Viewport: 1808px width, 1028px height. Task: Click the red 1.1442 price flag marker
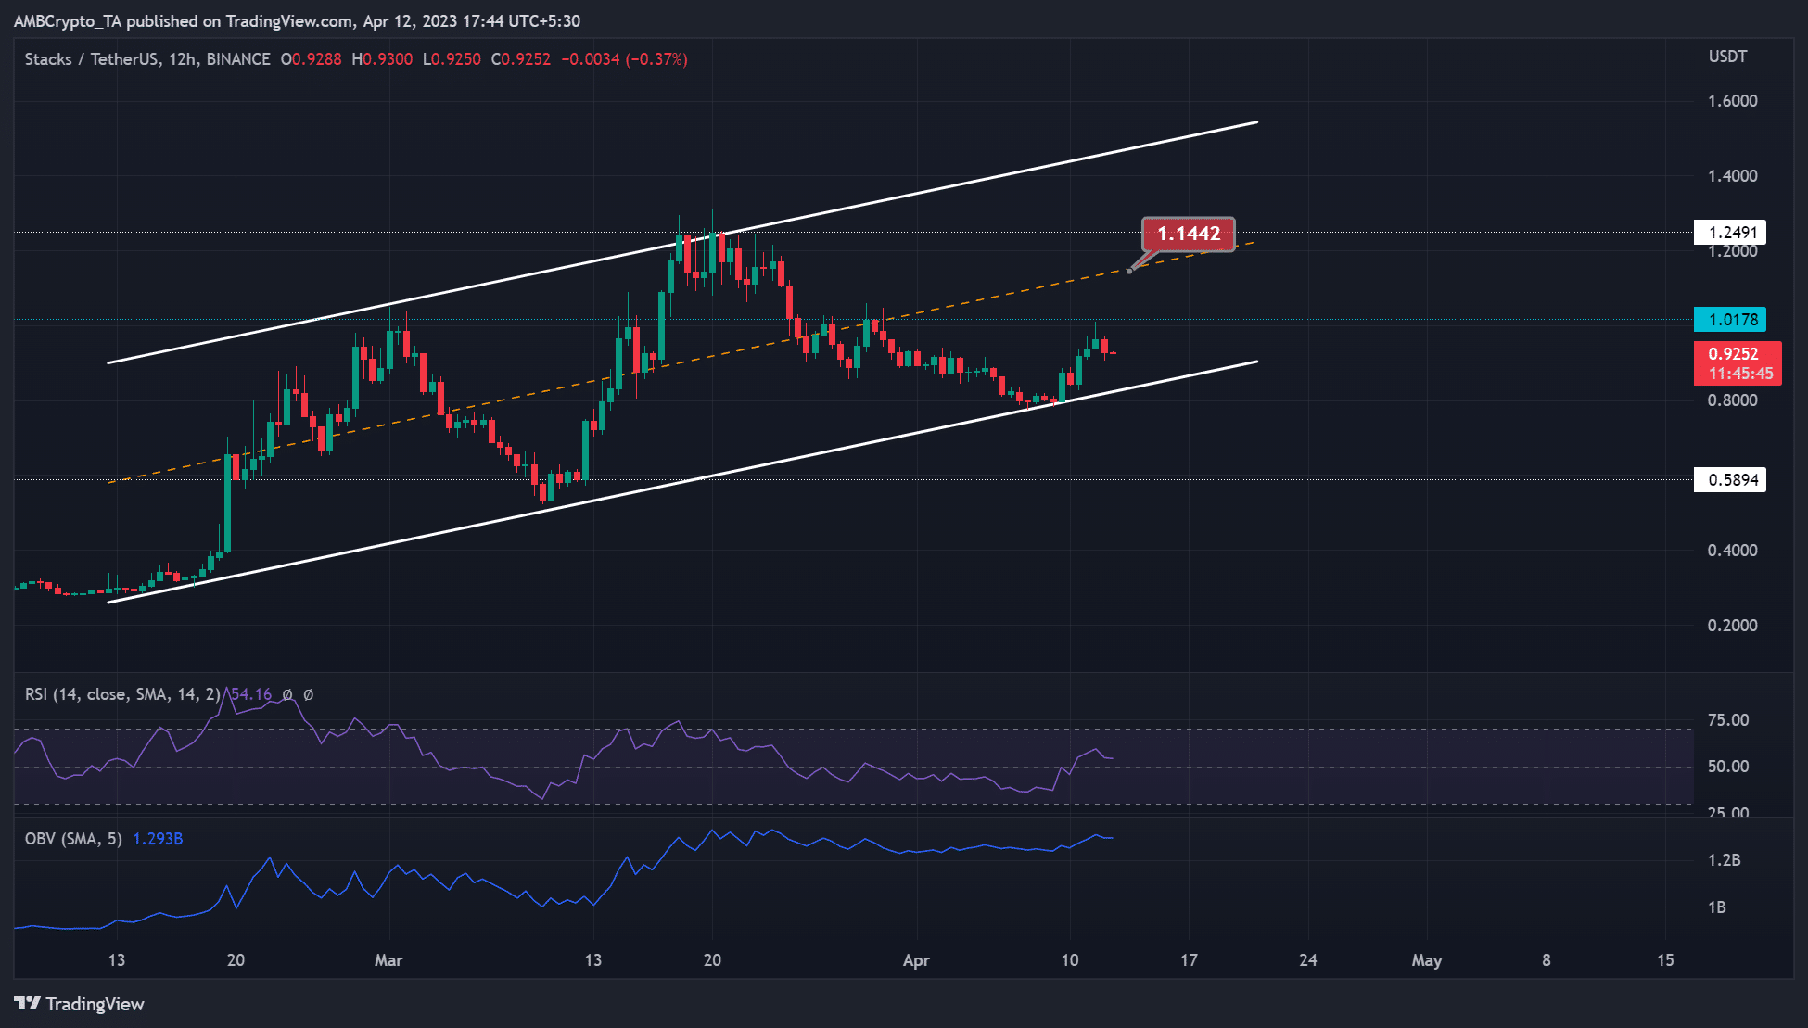[1190, 235]
